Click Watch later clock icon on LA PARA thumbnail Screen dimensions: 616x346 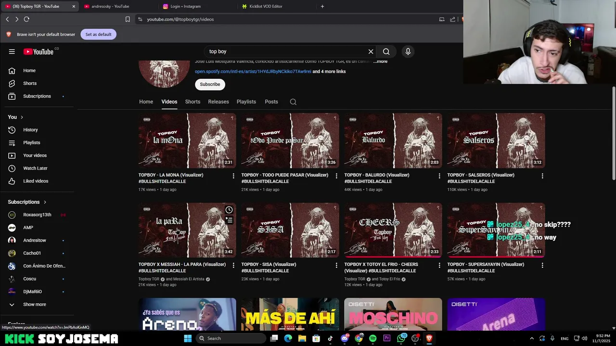click(229, 210)
